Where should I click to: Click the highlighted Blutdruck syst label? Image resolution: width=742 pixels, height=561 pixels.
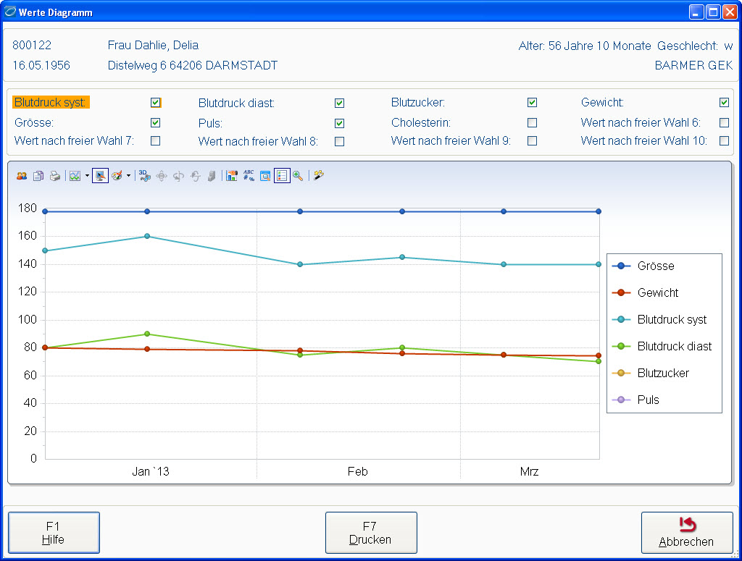click(x=51, y=103)
